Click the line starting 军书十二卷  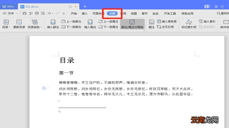(x=126, y=94)
